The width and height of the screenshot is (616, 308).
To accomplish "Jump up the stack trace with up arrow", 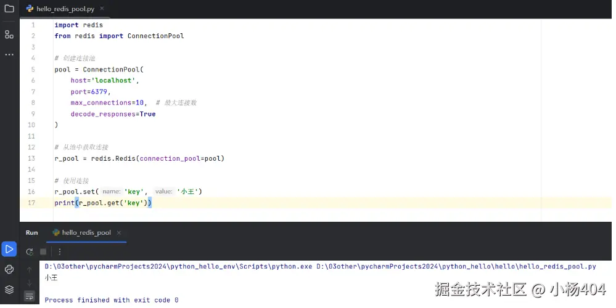I will pos(30,270).
